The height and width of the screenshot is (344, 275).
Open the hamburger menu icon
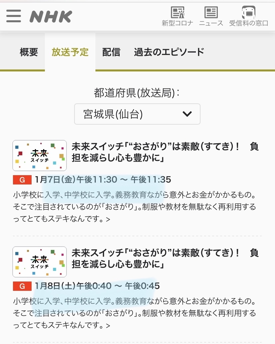click(x=14, y=16)
